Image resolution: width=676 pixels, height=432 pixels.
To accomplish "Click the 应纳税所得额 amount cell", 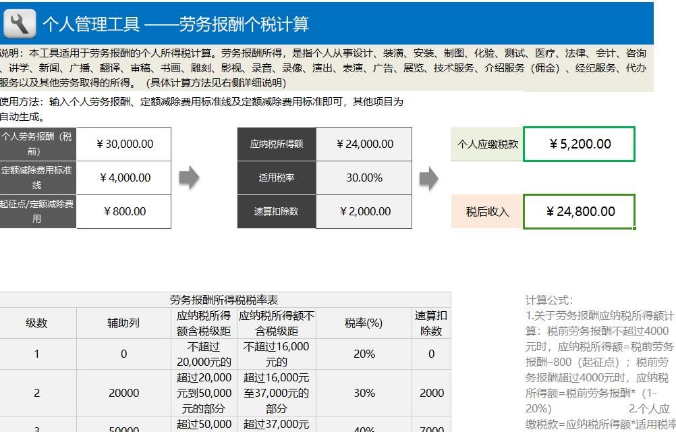I will point(364,144).
